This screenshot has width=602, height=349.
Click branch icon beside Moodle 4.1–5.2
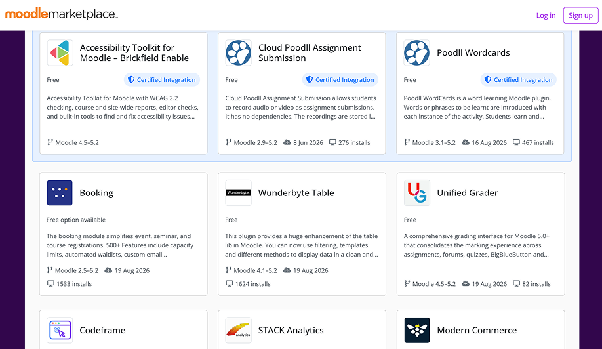(228, 270)
